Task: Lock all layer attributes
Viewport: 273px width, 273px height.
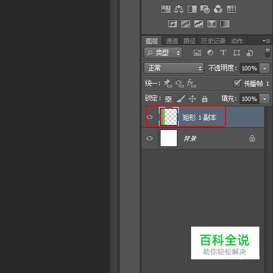Action: click(205, 99)
